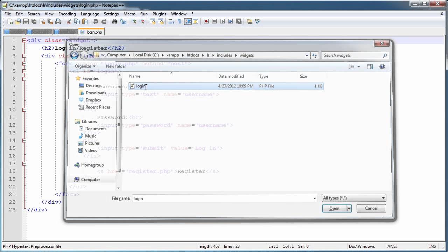Viewport: 448px width, 252px height.
Task: Click the Paste clipboard icon
Action: click(x=85, y=21)
